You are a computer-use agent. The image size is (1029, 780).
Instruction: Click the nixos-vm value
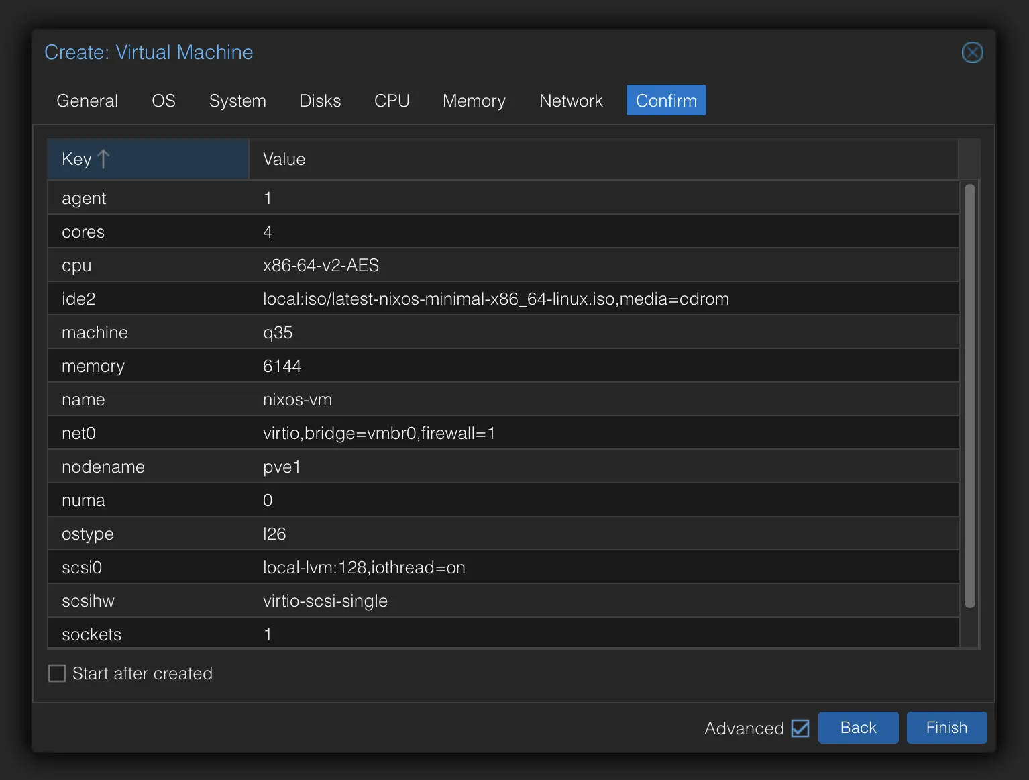coord(297,399)
